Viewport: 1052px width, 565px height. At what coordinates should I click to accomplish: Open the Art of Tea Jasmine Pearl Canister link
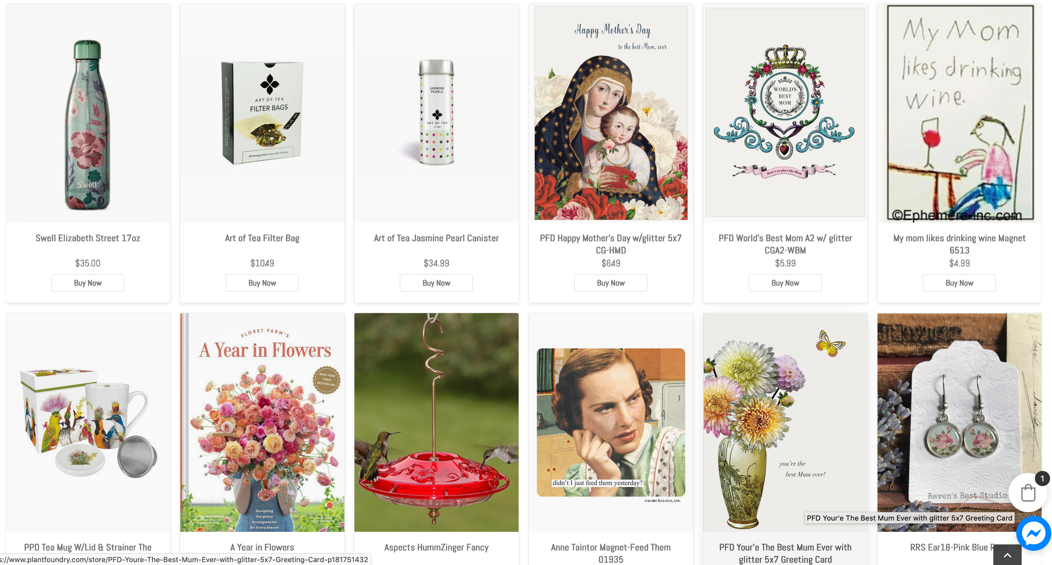[x=436, y=238]
